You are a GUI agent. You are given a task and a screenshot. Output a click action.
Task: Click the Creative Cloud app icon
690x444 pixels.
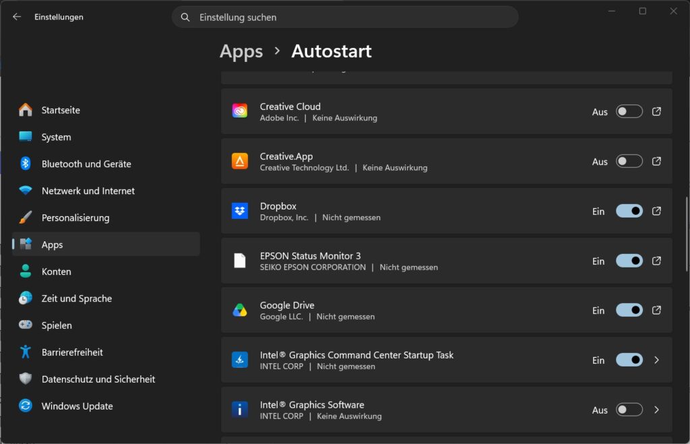coord(240,111)
